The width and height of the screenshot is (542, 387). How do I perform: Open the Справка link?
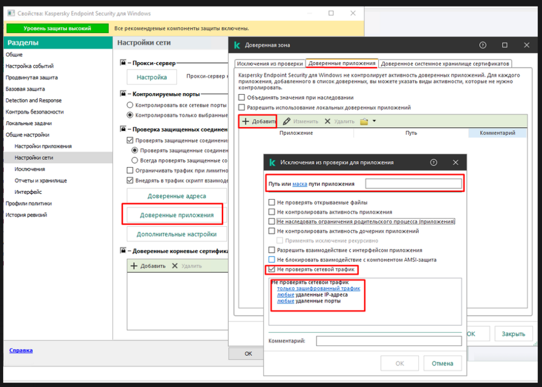(21, 350)
